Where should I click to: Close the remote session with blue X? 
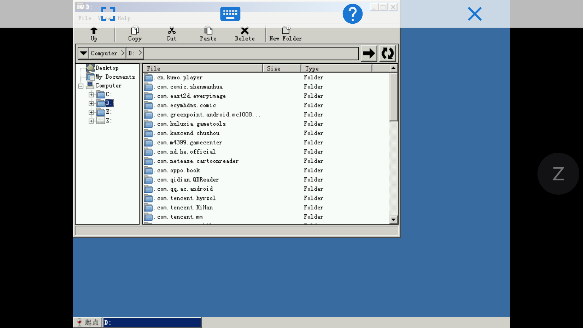[x=475, y=14]
